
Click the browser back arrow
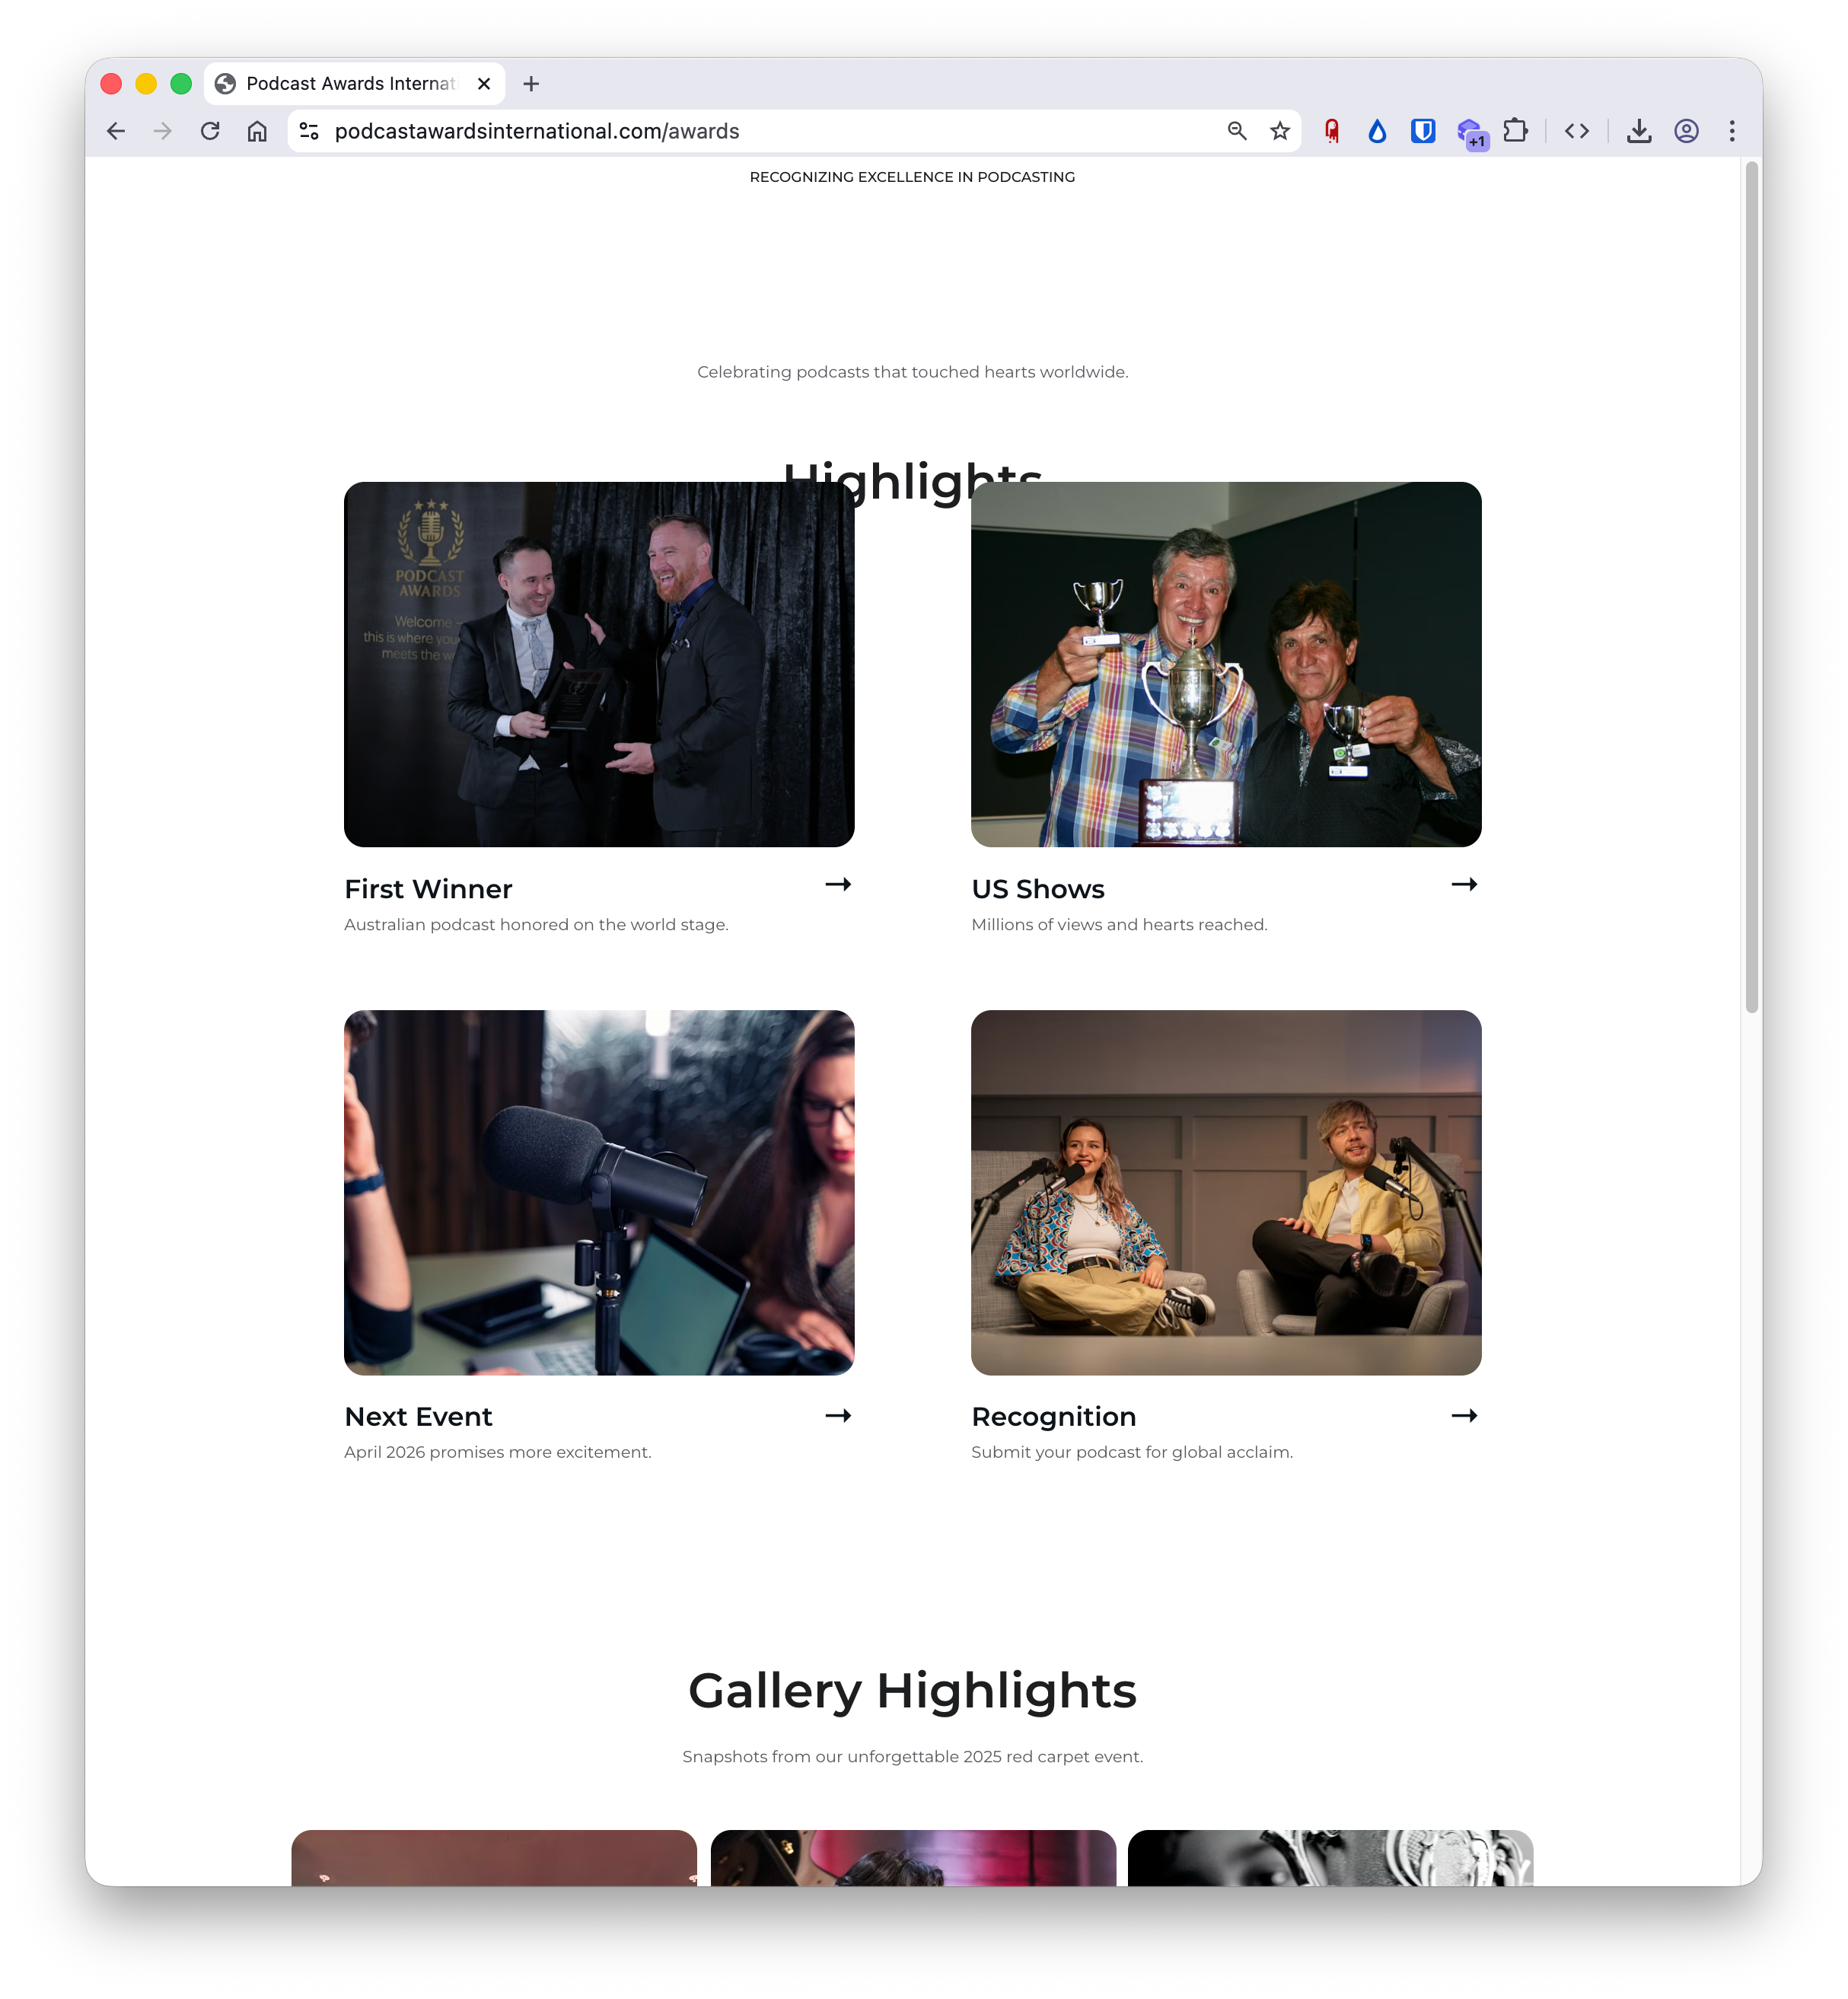(116, 131)
